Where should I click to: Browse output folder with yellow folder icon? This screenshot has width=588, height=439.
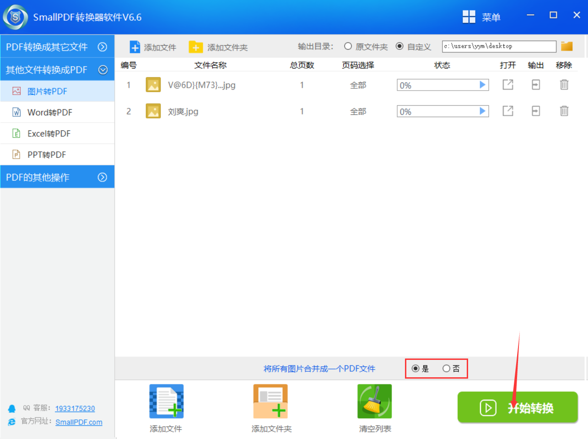pos(567,46)
